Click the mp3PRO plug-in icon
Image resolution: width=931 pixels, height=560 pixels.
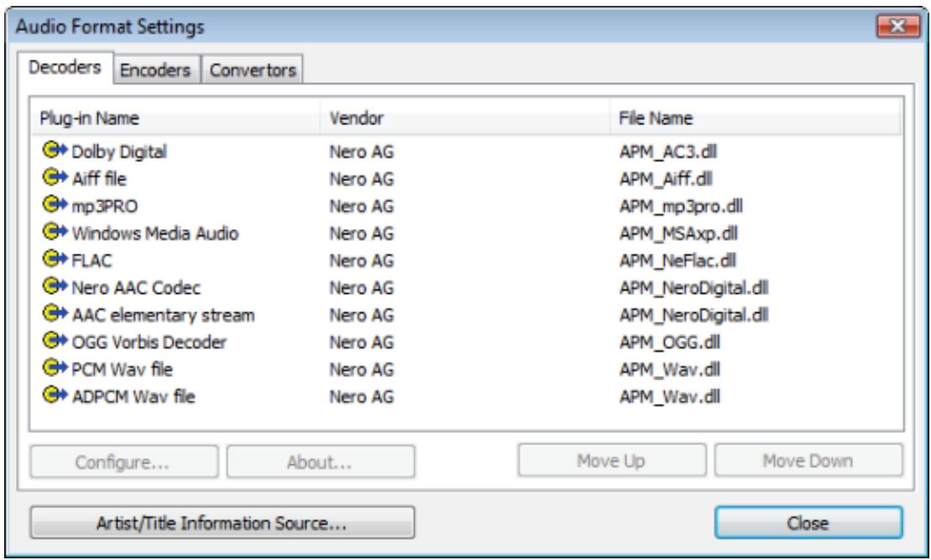click(x=55, y=205)
